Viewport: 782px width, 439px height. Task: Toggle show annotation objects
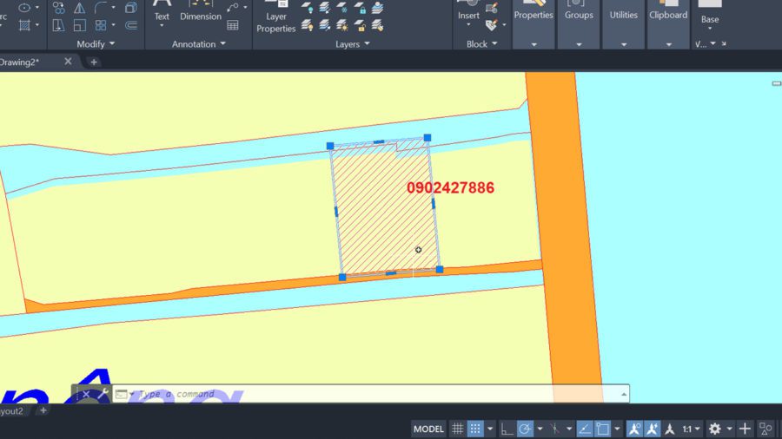(634, 429)
